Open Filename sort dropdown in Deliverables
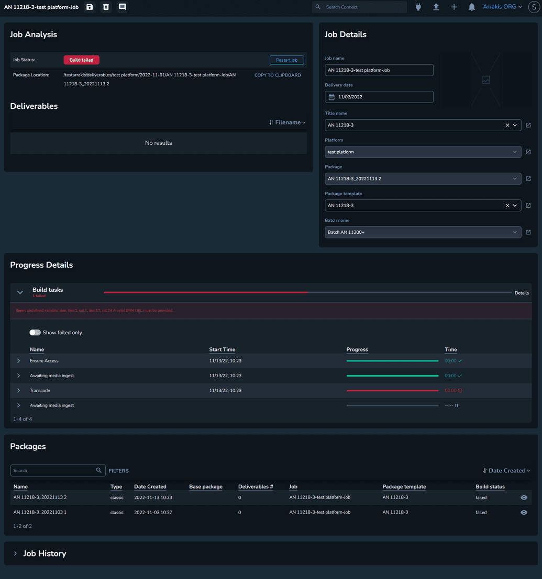The image size is (542, 579). (x=287, y=122)
